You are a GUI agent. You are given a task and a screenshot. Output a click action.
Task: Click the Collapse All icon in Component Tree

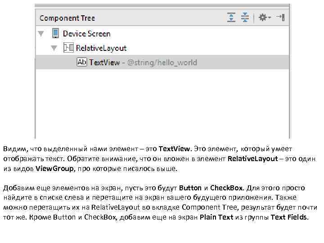pyautogui.click(x=245, y=18)
